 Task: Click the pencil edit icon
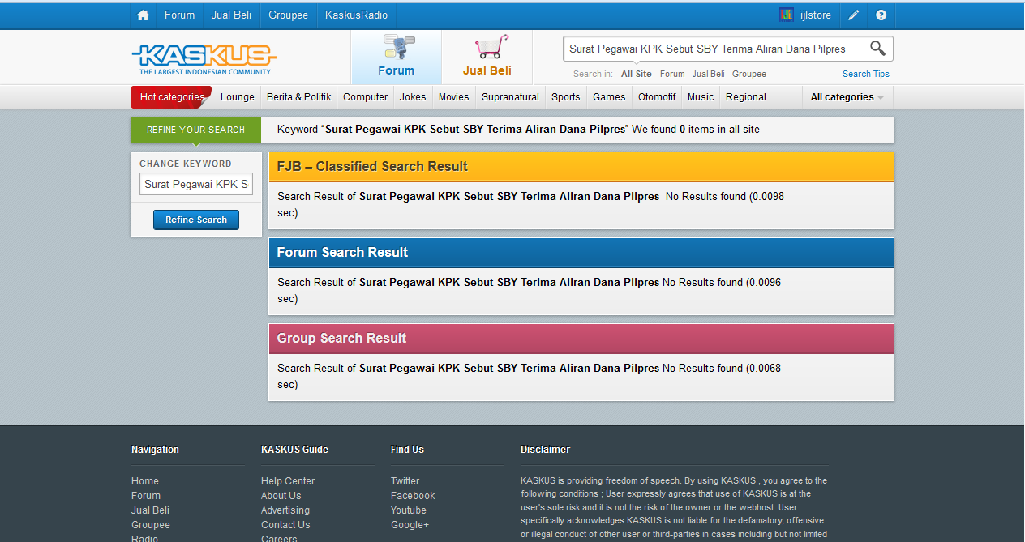click(x=854, y=15)
